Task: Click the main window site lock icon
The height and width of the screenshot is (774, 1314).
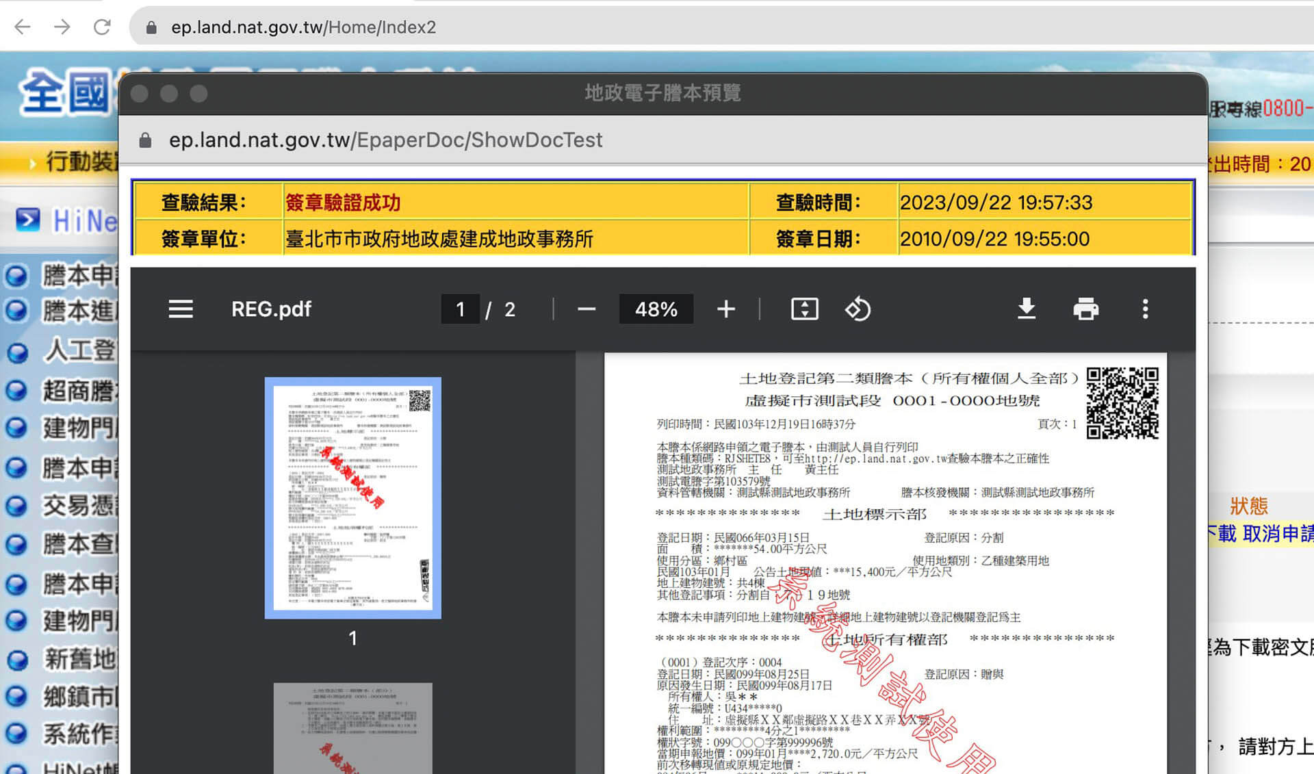Action: 151,27
